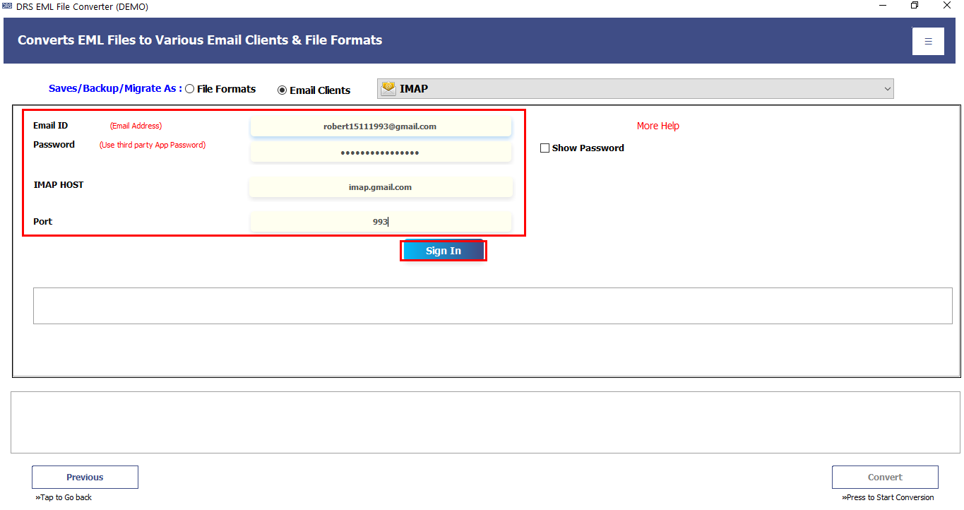Click the empty log box below Sign In

click(493, 306)
